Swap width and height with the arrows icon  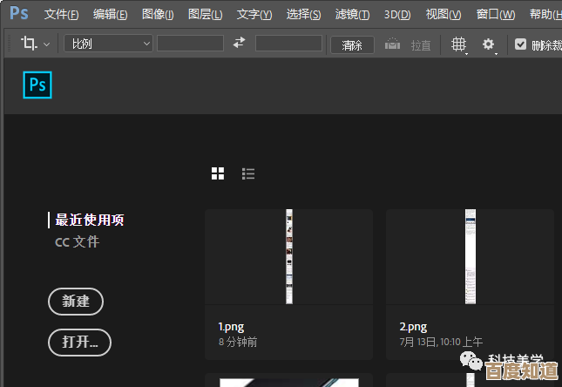[x=239, y=43]
